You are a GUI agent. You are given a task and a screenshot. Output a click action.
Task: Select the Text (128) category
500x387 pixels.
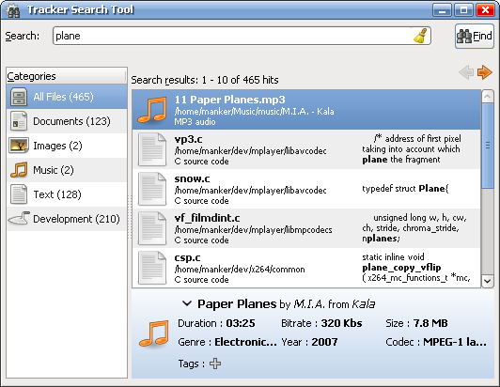pyautogui.click(x=67, y=194)
